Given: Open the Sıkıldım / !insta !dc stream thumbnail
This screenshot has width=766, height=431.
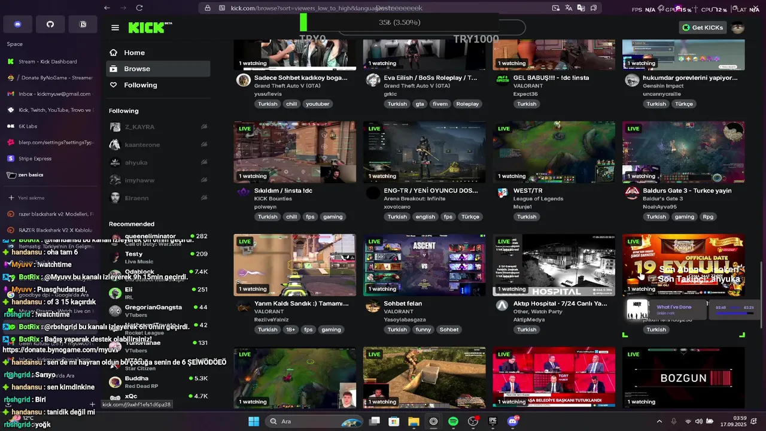Looking at the screenshot, I should point(294,152).
